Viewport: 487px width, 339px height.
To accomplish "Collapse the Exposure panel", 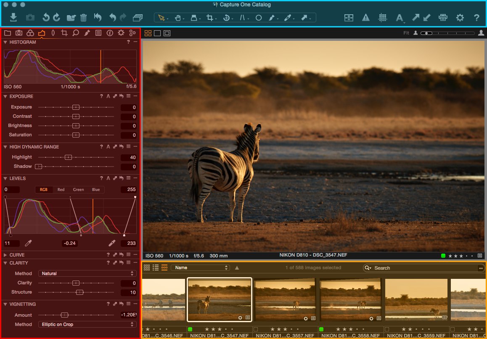I will [x=5, y=96].
